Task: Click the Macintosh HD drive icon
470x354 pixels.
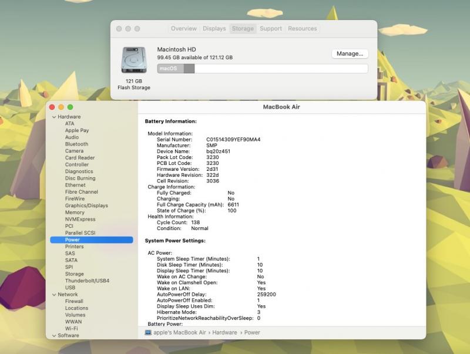Action: 134,60
